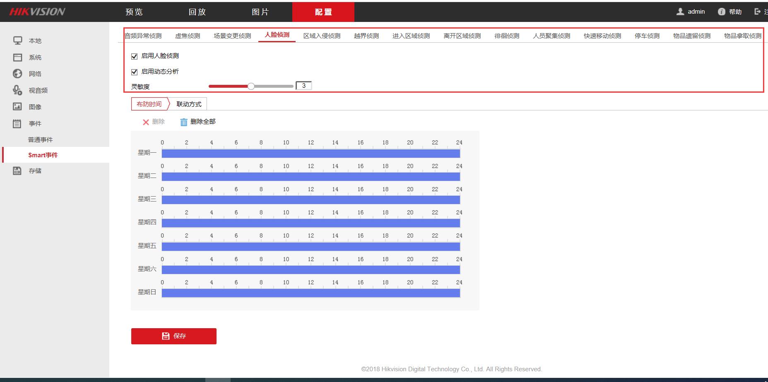Disable the 启用人脸侦测 checkbox
The height and width of the screenshot is (382, 768).
134,56
